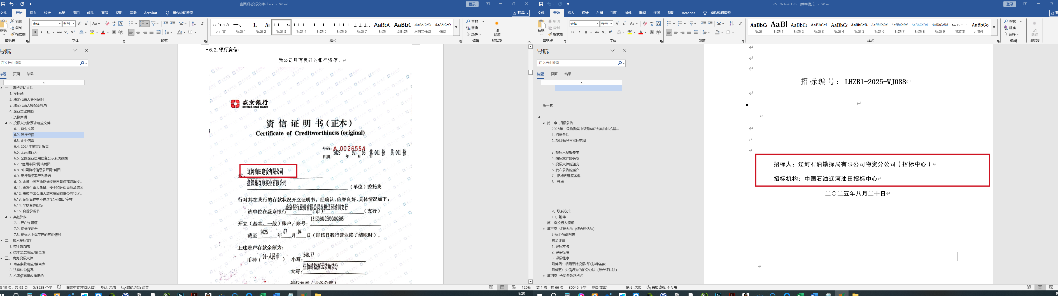
Task: Save the document in left Word window
Action: 3,4
